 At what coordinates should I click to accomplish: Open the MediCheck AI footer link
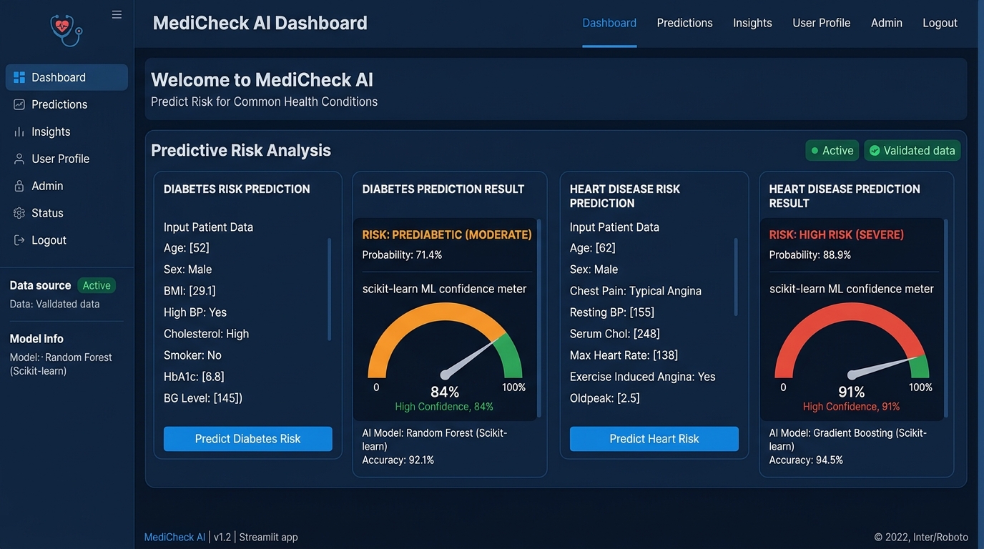coord(174,537)
